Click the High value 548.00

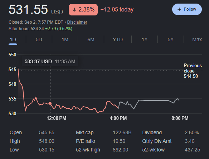coord(47,141)
